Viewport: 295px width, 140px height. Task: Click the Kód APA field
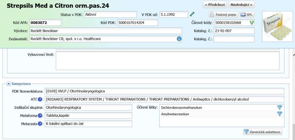(x=45, y=23)
